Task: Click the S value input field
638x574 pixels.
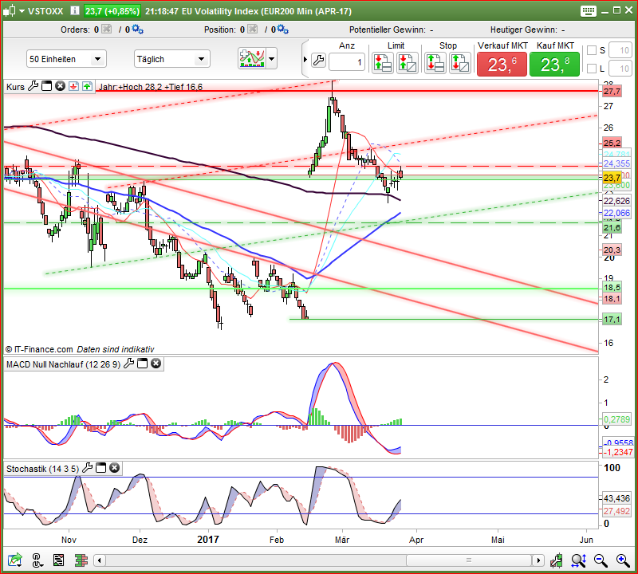Action: coord(620,50)
